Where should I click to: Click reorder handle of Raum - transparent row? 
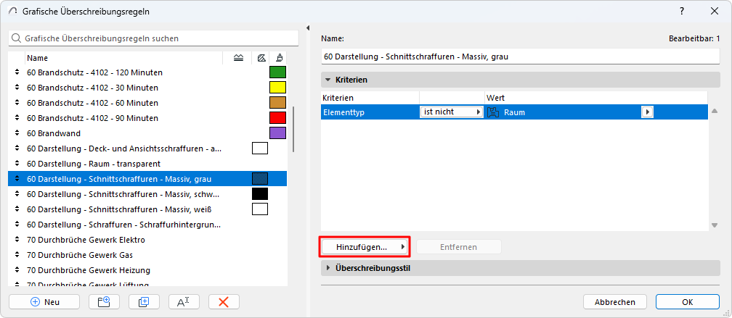tap(17, 164)
